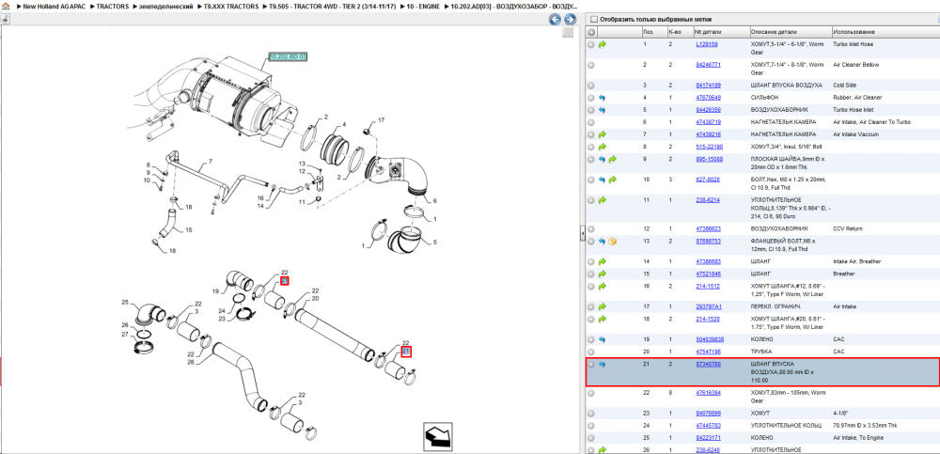This screenshot has width=940, height=454.
Task: Click usage text 'Air Intake, To Engine'
Action: pos(858,438)
